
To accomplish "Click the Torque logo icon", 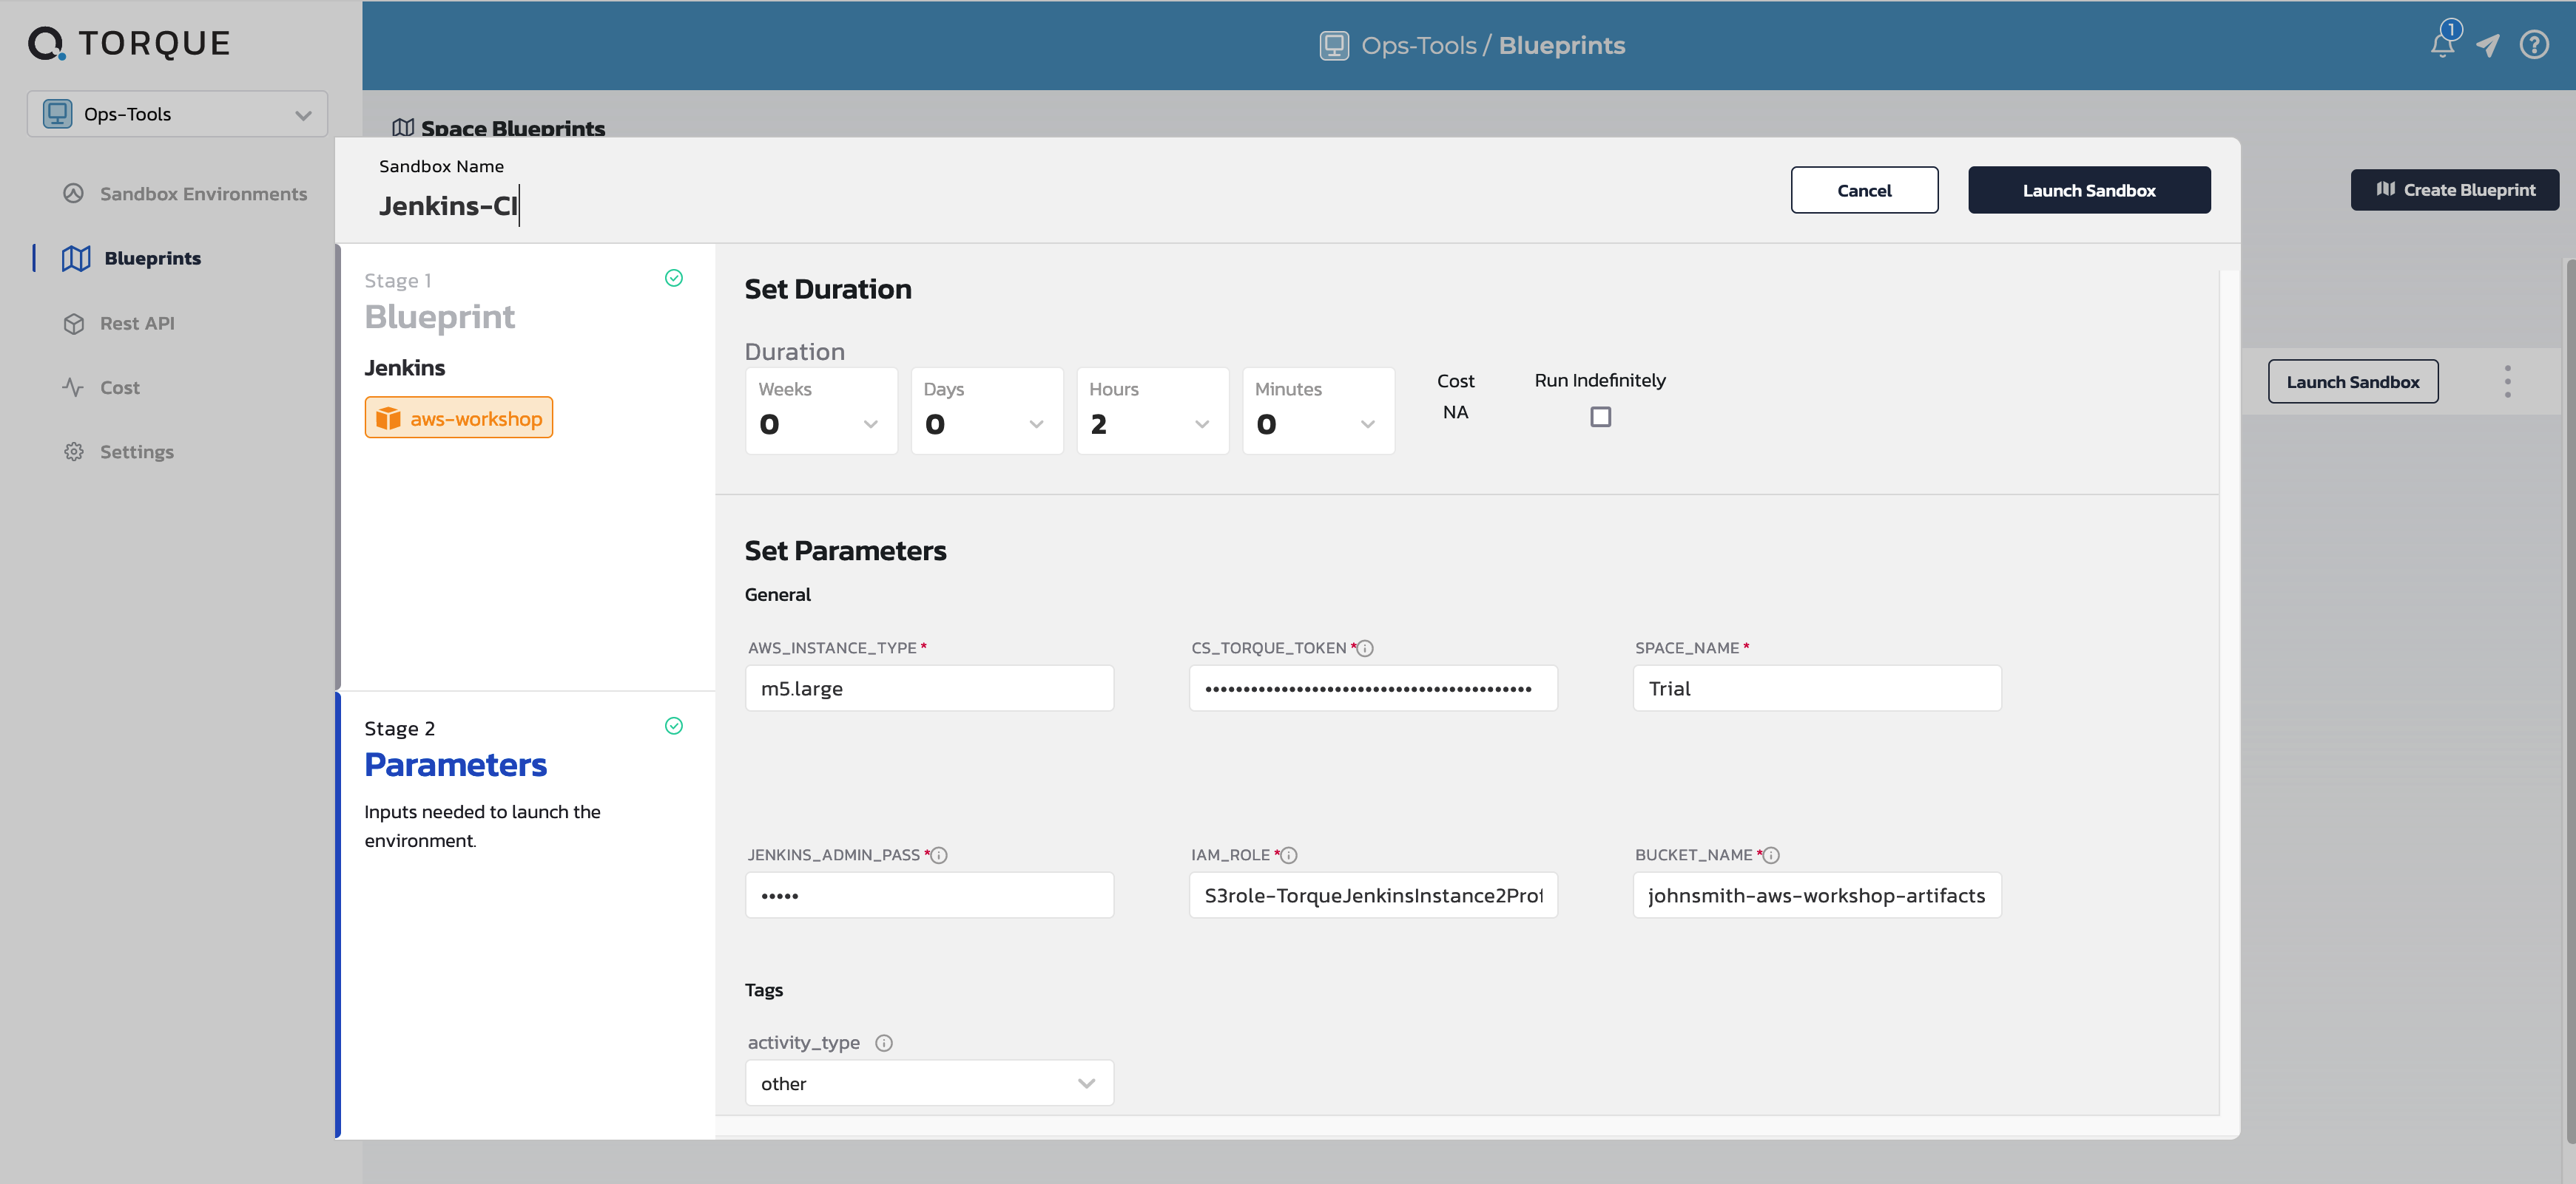I will [x=46, y=43].
